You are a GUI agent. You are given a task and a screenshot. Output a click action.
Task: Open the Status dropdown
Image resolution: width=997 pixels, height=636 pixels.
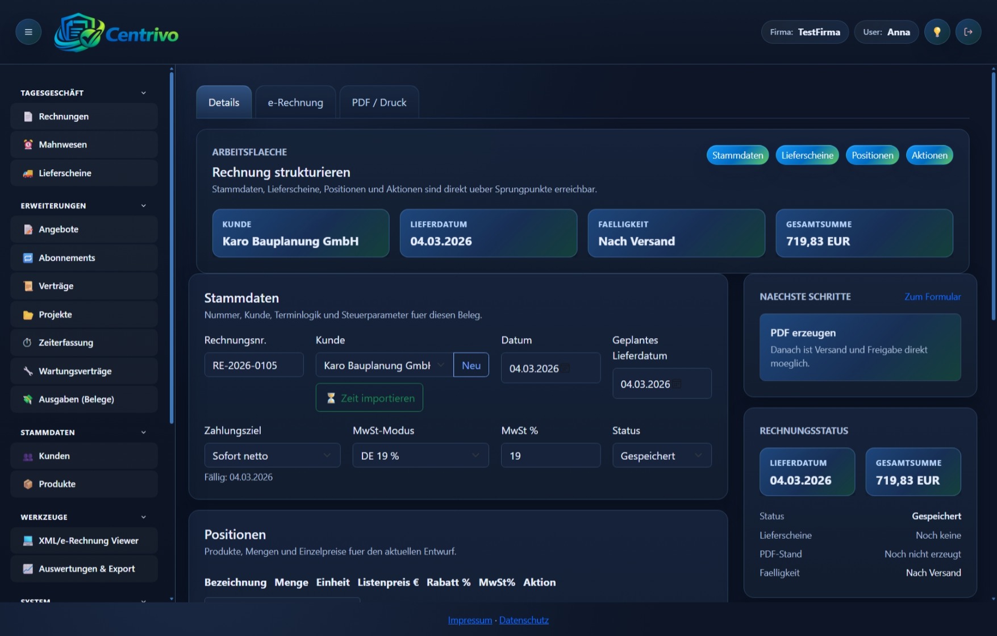click(x=661, y=456)
